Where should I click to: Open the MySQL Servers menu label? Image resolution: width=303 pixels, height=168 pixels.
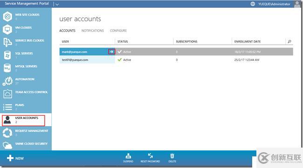(x=26, y=66)
